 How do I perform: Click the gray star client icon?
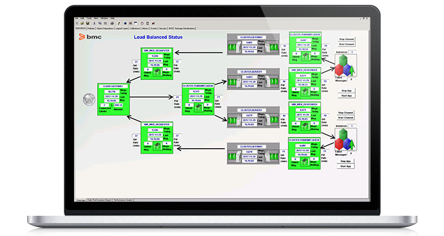point(89,97)
